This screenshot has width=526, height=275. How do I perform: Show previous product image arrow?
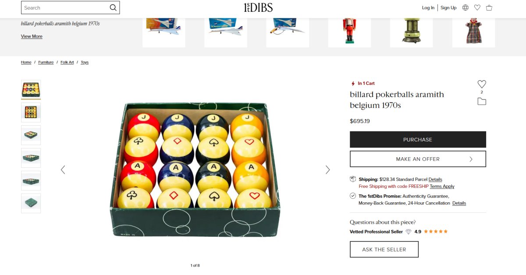coord(63,169)
